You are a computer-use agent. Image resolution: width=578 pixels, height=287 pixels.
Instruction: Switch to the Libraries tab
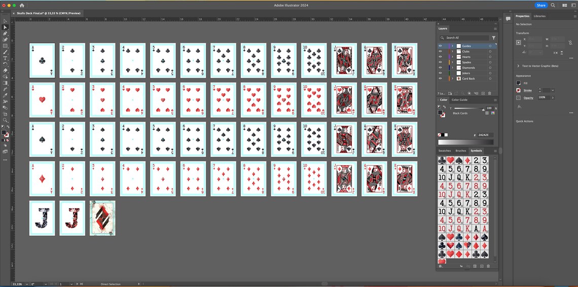(539, 16)
